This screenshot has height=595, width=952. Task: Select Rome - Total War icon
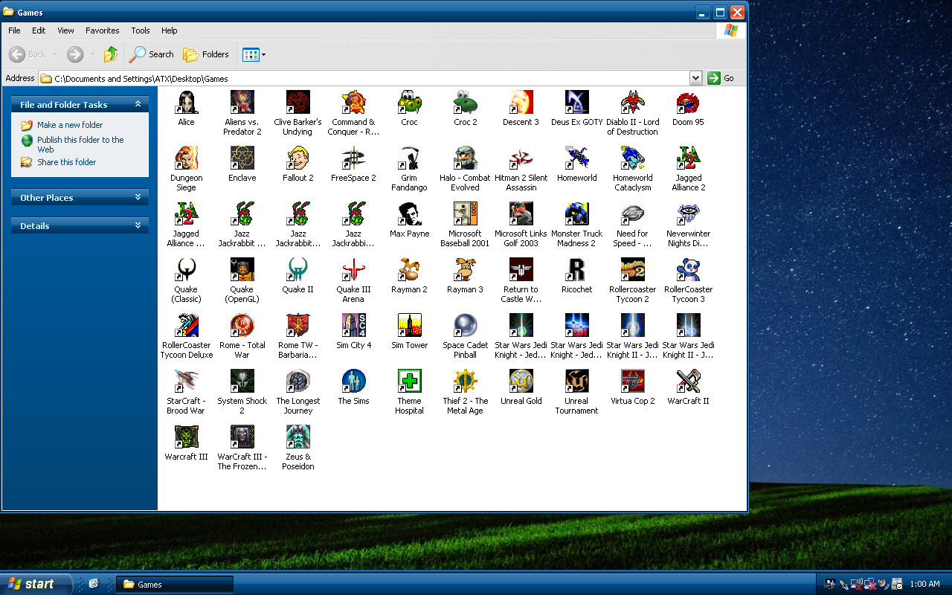tap(242, 325)
